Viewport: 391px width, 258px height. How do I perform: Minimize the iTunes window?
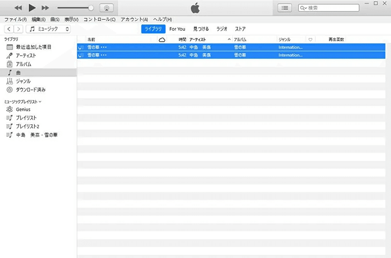click(367, 4)
